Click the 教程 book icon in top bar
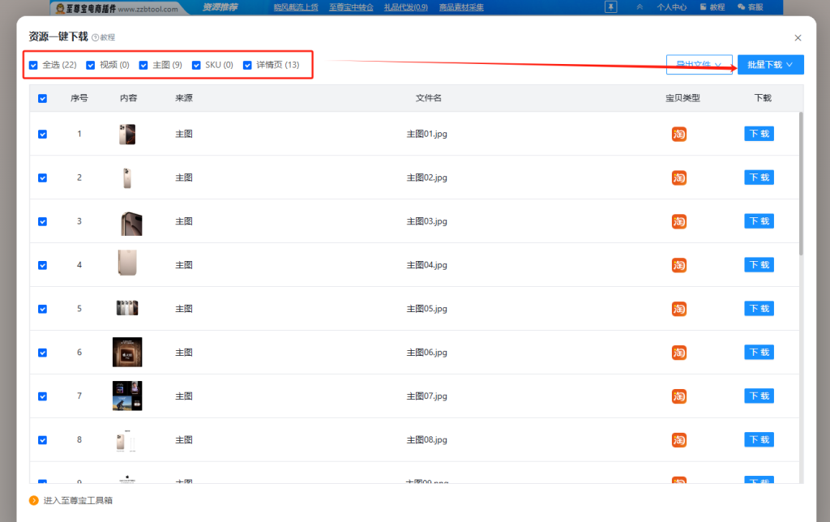Viewport: 830px width, 522px height. pyautogui.click(x=703, y=6)
